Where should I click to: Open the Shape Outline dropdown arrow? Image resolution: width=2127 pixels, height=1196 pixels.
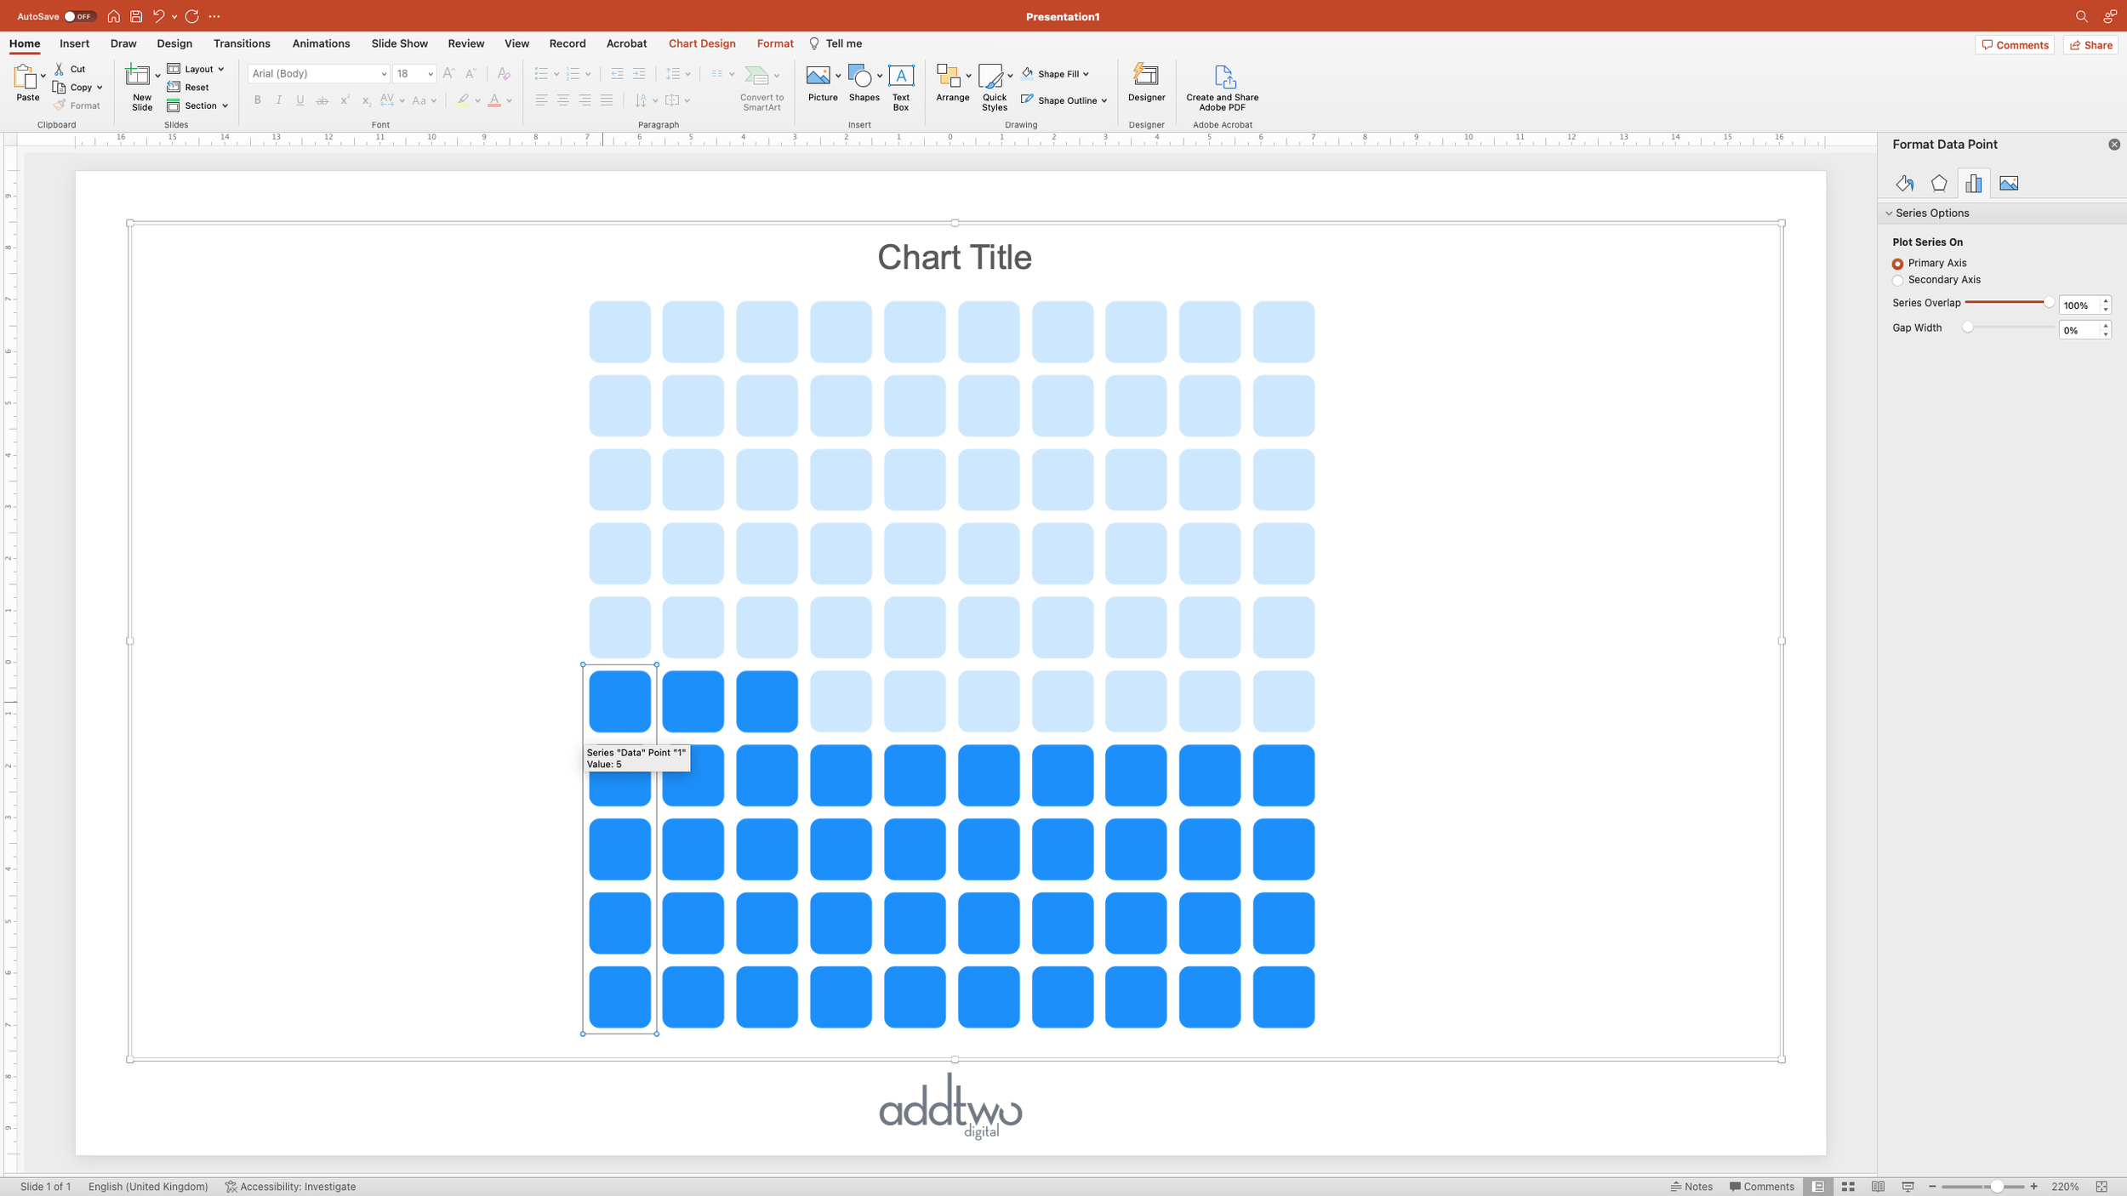click(x=1104, y=100)
